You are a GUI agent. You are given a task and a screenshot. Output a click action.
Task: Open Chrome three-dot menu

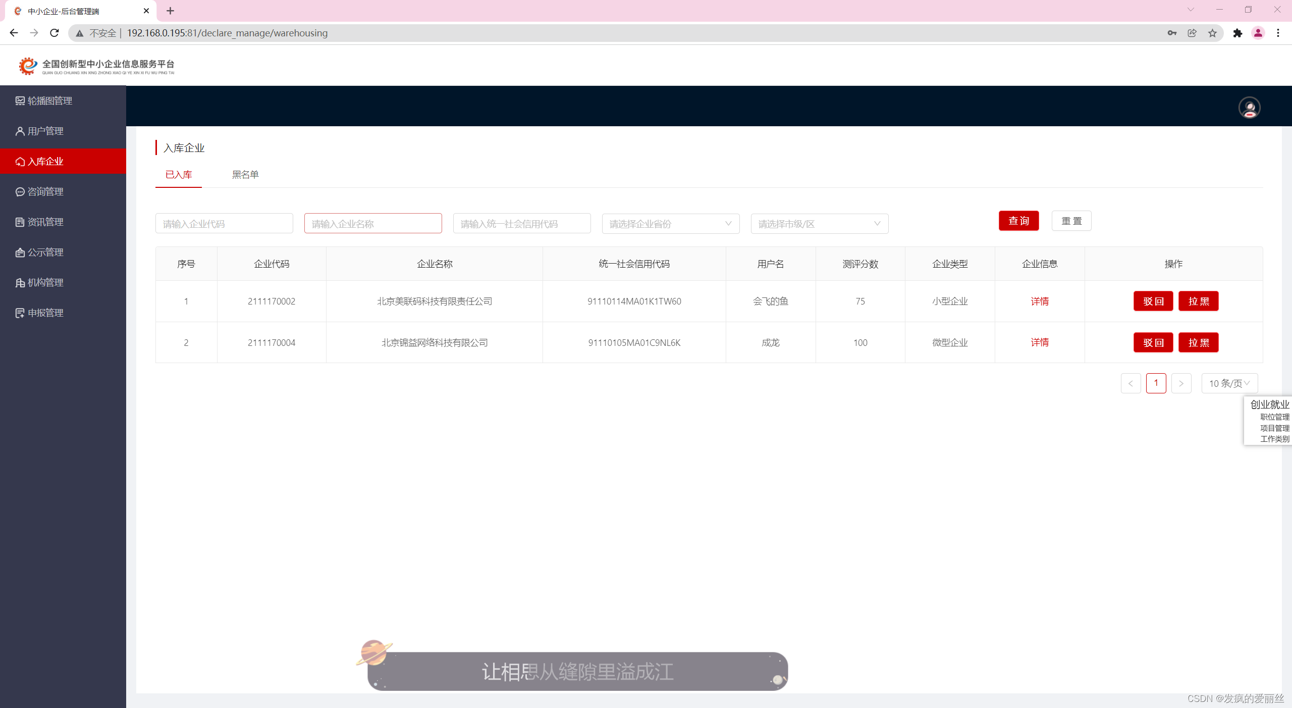coord(1278,33)
